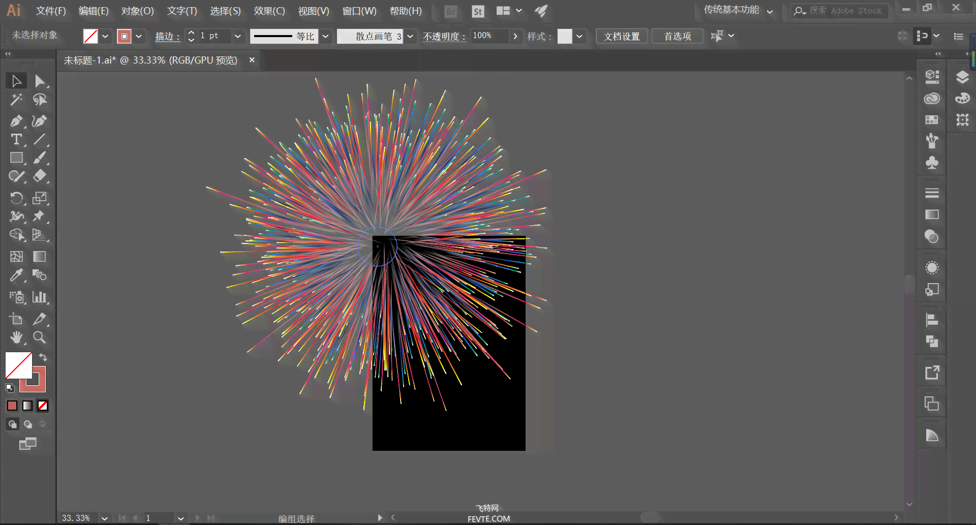This screenshot has width=976, height=525.
Task: Expand the stroke color dropdown
Action: click(139, 37)
